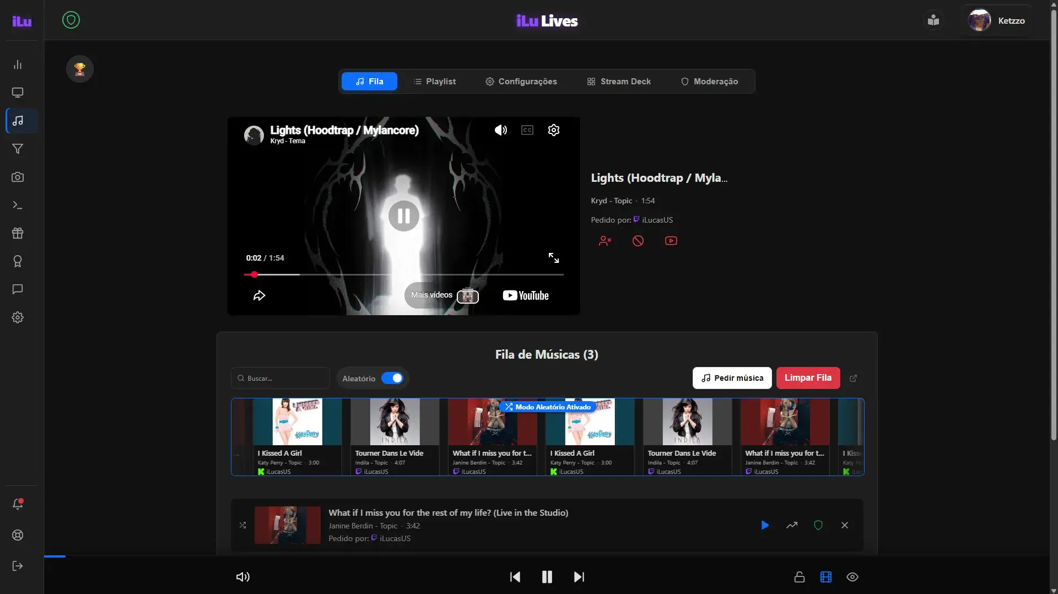This screenshot has width=1058, height=594.
Task: Click the Mais vídeos button
Action: click(443, 295)
